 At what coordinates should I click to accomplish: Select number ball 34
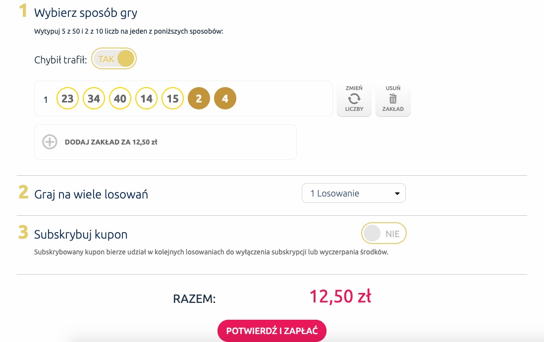coord(94,98)
